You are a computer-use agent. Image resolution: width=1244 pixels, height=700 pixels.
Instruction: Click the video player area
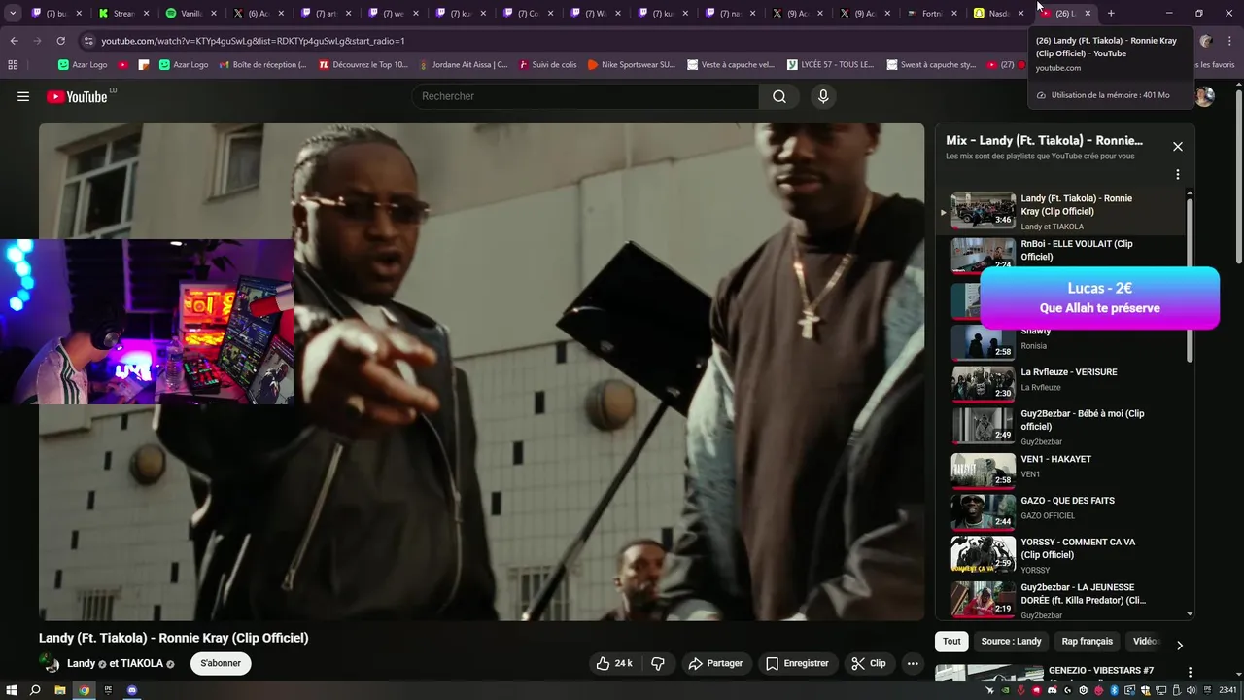click(x=481, y=371)
